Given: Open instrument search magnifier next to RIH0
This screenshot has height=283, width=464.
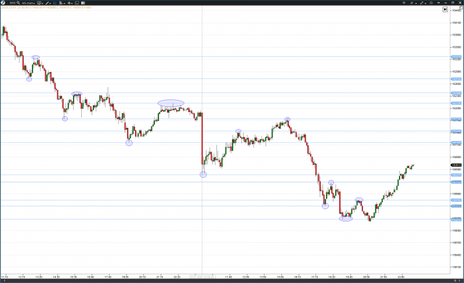Looking at the screenshot, I should [18, 3].
